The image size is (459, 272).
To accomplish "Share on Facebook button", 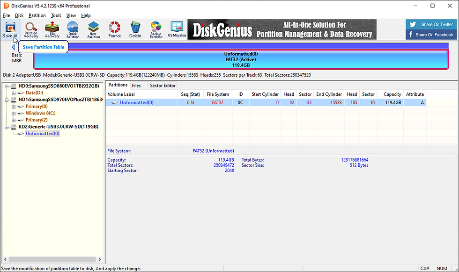I will [x=431, y=35].
